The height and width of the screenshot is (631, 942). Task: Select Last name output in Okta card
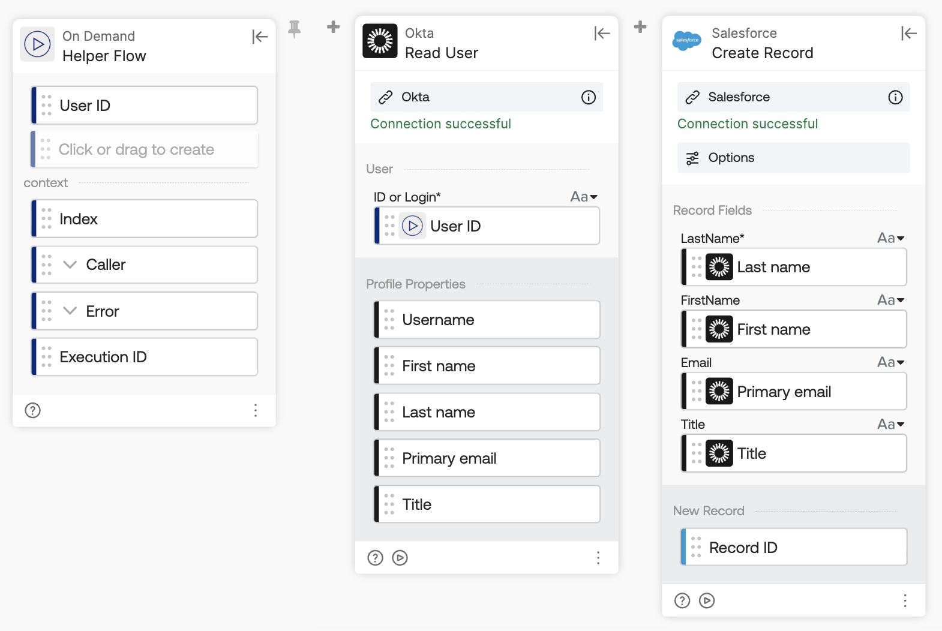(x=487, y=412)
